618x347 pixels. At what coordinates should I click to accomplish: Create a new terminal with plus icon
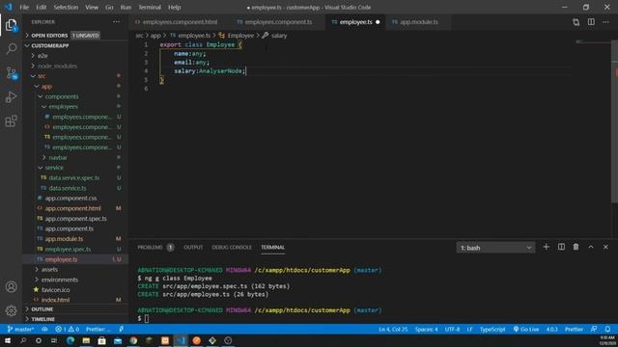pyautogui.click(x=546, y=247)
